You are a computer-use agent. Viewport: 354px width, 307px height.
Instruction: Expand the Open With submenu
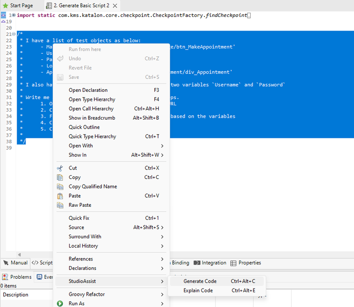[x=162, y=146]
